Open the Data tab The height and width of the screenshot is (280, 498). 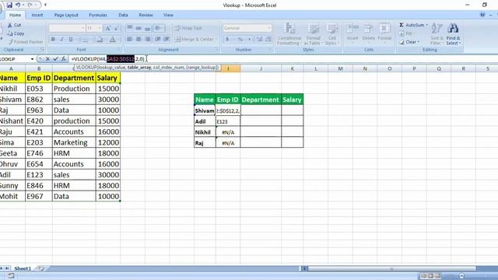[x=123, y=15]
